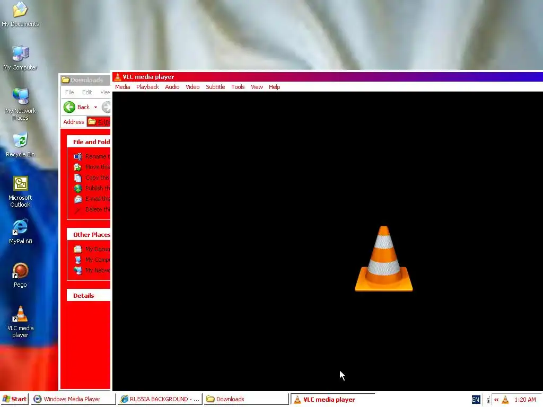This screenshot has width=543, height=407.
Task: Open the Audio menu in VLC
Action: click(172, 87)
